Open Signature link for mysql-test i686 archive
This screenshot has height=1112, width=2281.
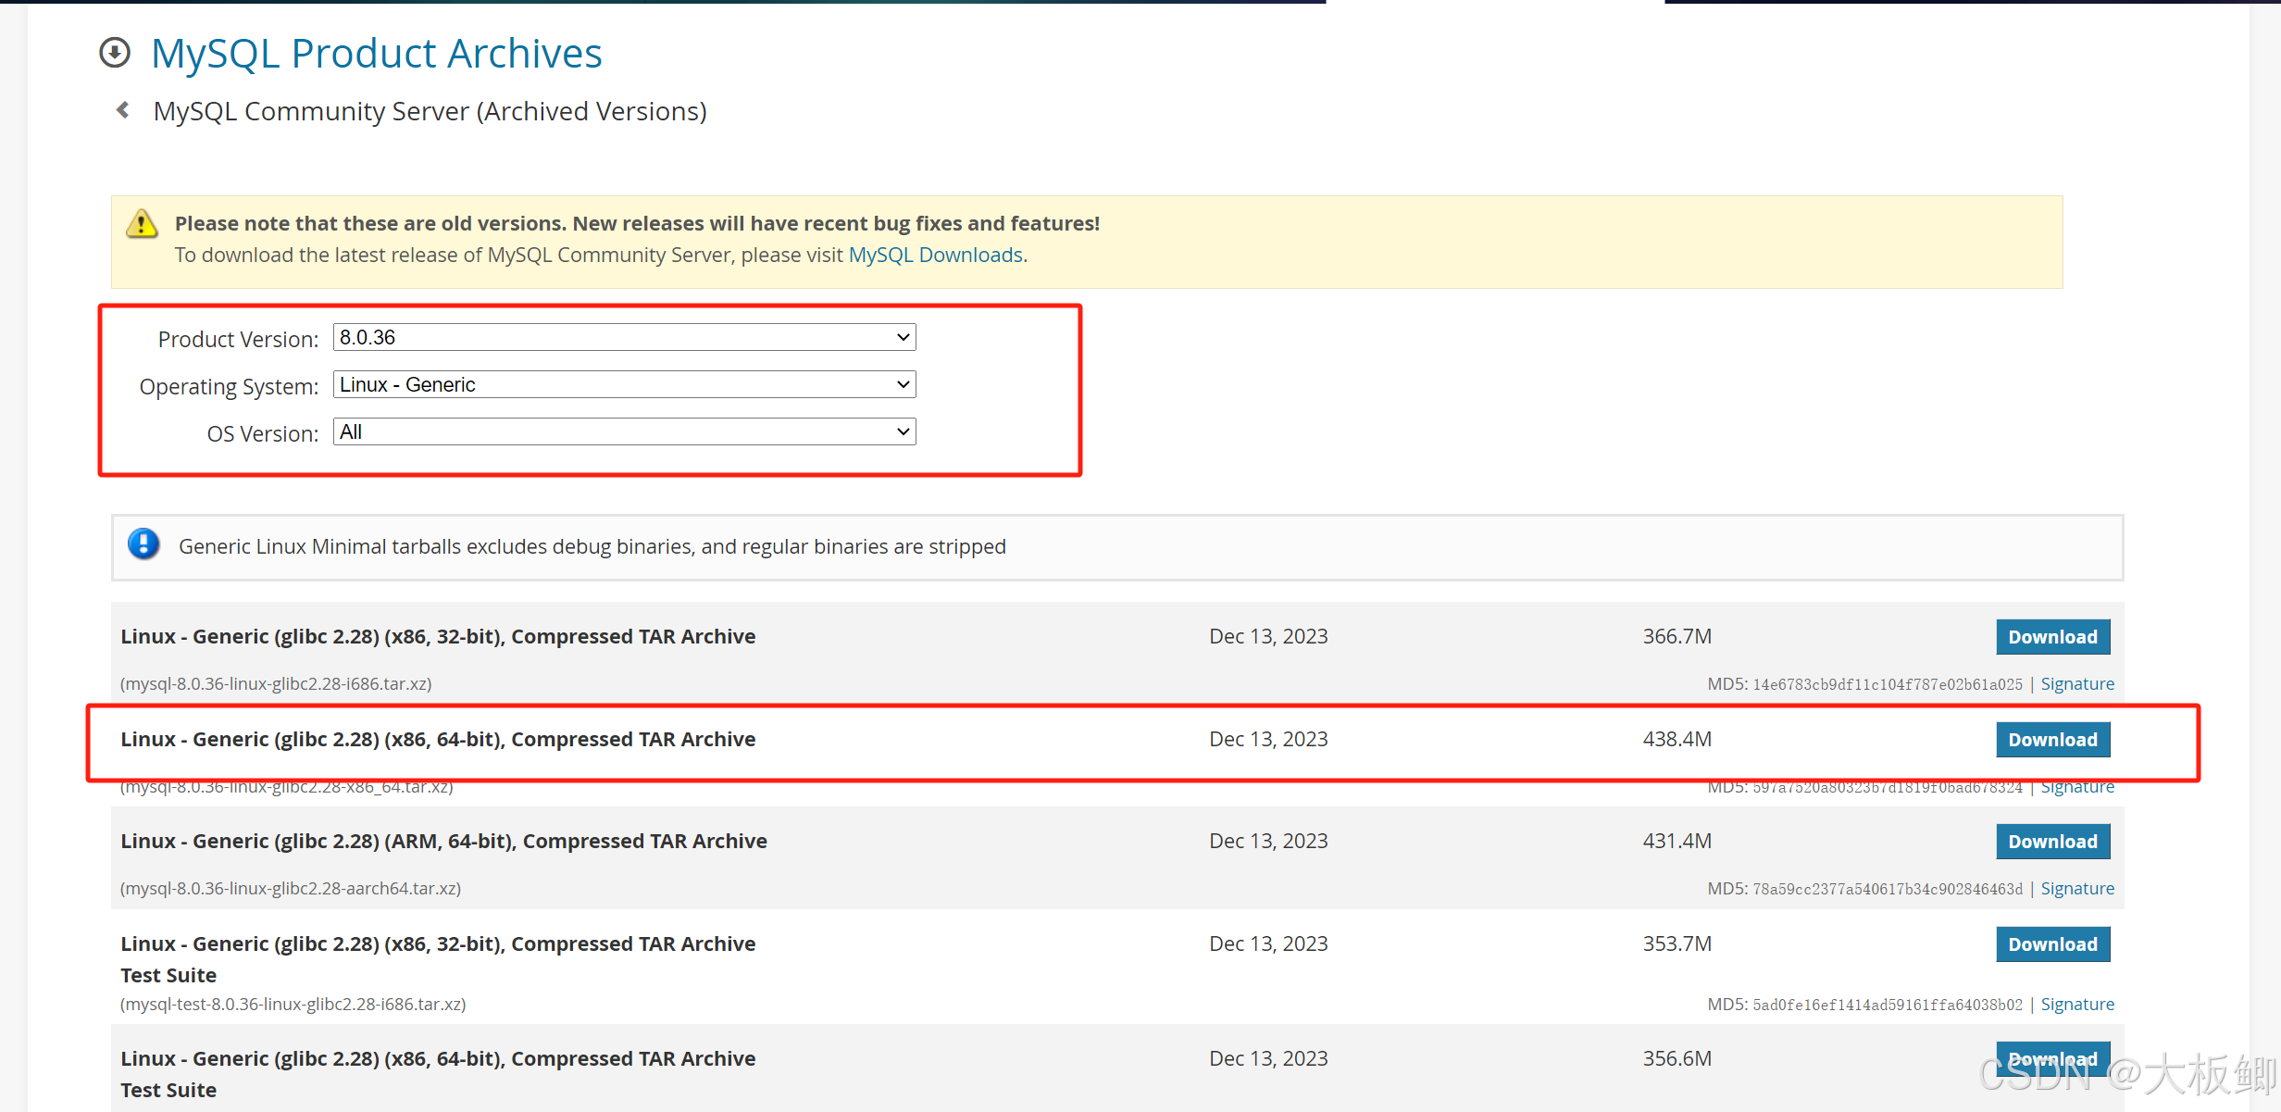point(2076,1005)
